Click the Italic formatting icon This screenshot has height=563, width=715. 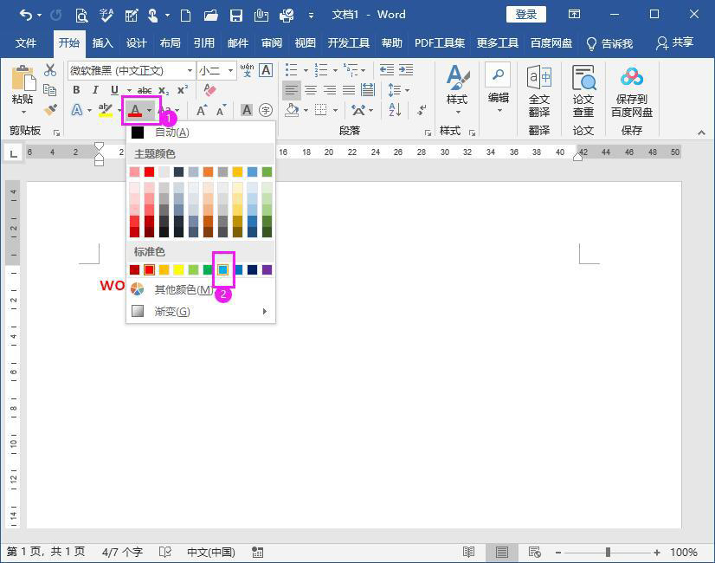coord(94,90)
